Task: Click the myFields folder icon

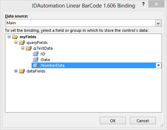Action: point(15,37)
